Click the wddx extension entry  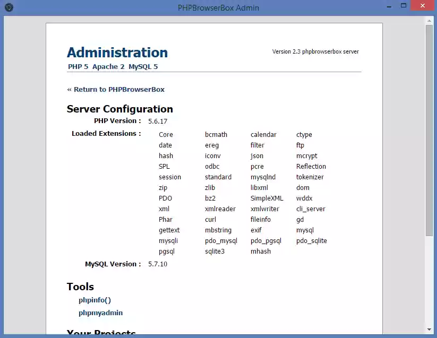click(304, 198)
